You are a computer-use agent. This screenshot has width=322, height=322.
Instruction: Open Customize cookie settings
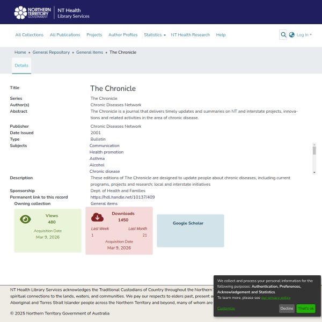tap(226, 308)
